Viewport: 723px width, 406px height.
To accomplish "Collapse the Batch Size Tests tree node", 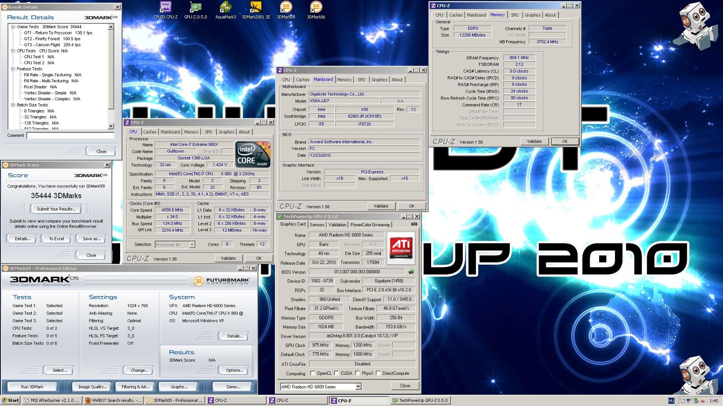I will [13, 105].
